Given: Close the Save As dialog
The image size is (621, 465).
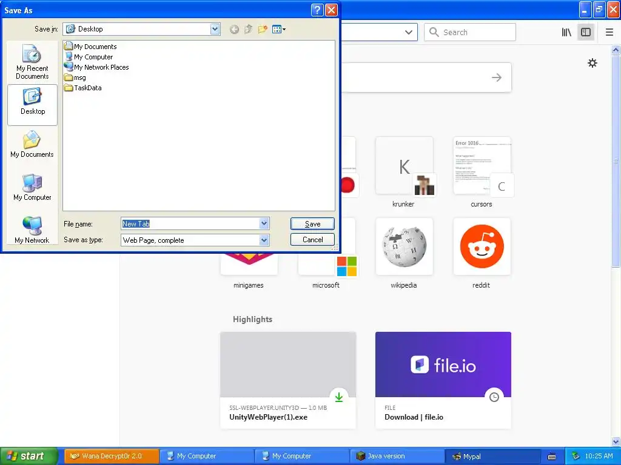Looking at the screenshot, I should 331,10.
